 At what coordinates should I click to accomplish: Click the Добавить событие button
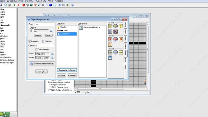click(67, 70)
